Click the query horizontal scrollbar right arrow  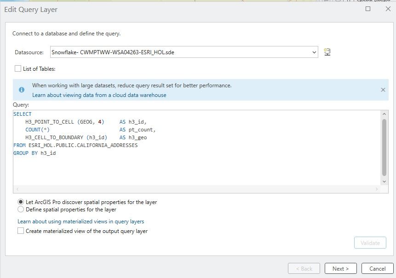pos(377,189)
